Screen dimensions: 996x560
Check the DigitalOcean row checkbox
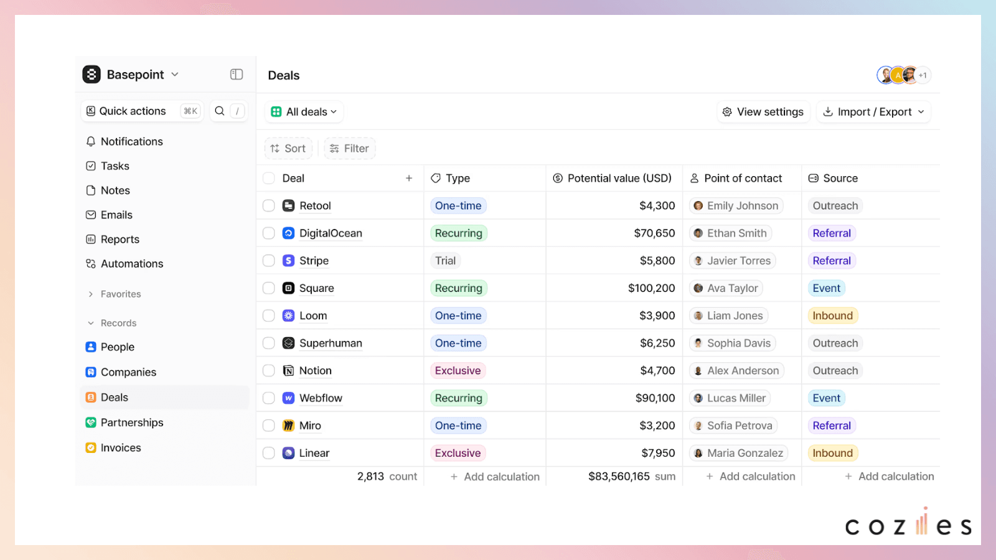coord(269,233)
